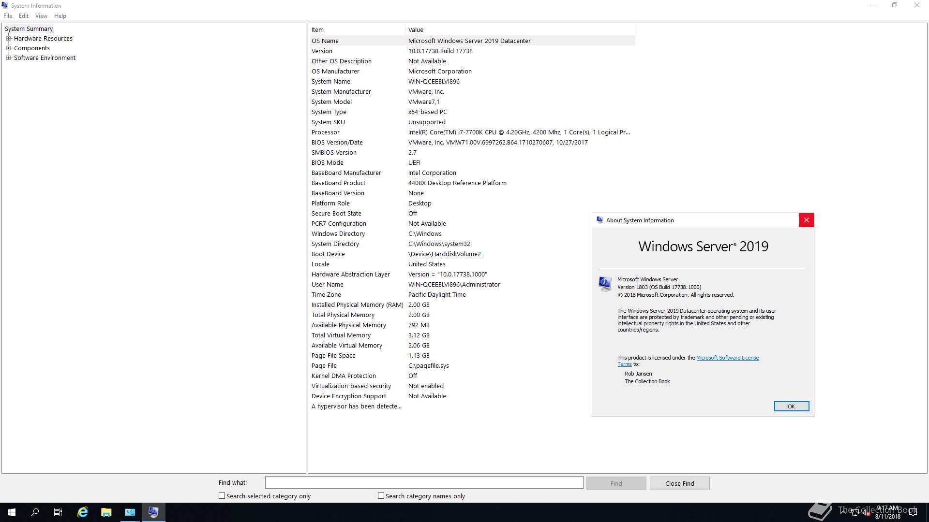Click the Value column header
Image resolution: width=929 pixels, height=522 pixels.
(x=520, y=29)
